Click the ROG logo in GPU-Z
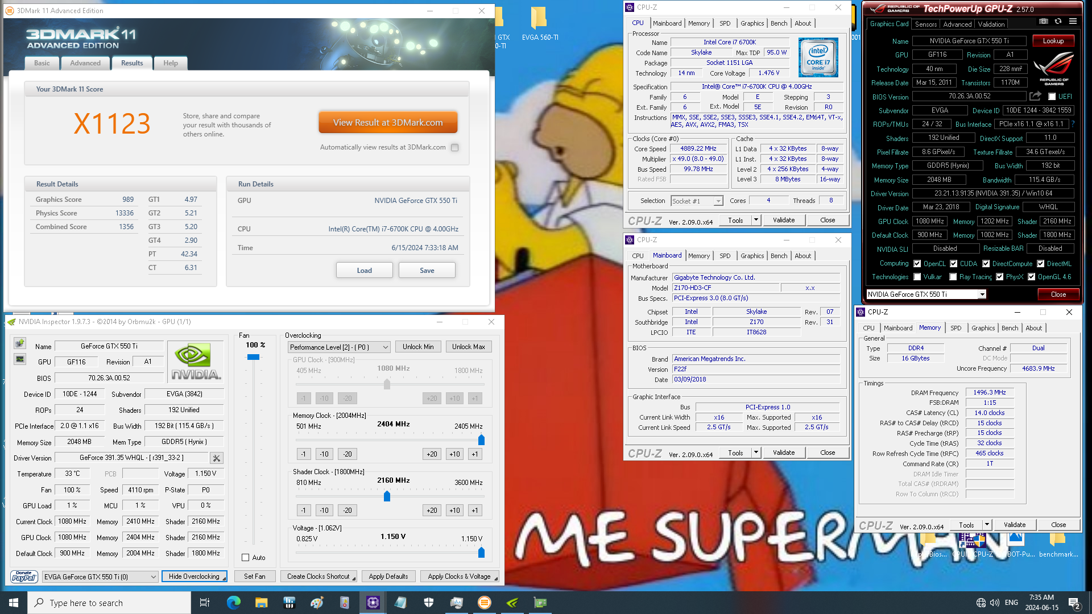The width and height of the screenshot is (1092, 614). click(x=1054, y=68)
